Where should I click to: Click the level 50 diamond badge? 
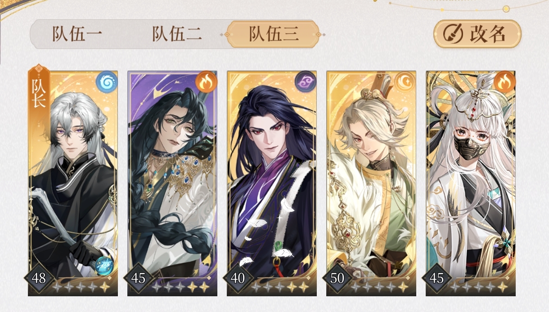tap(337, 278)
